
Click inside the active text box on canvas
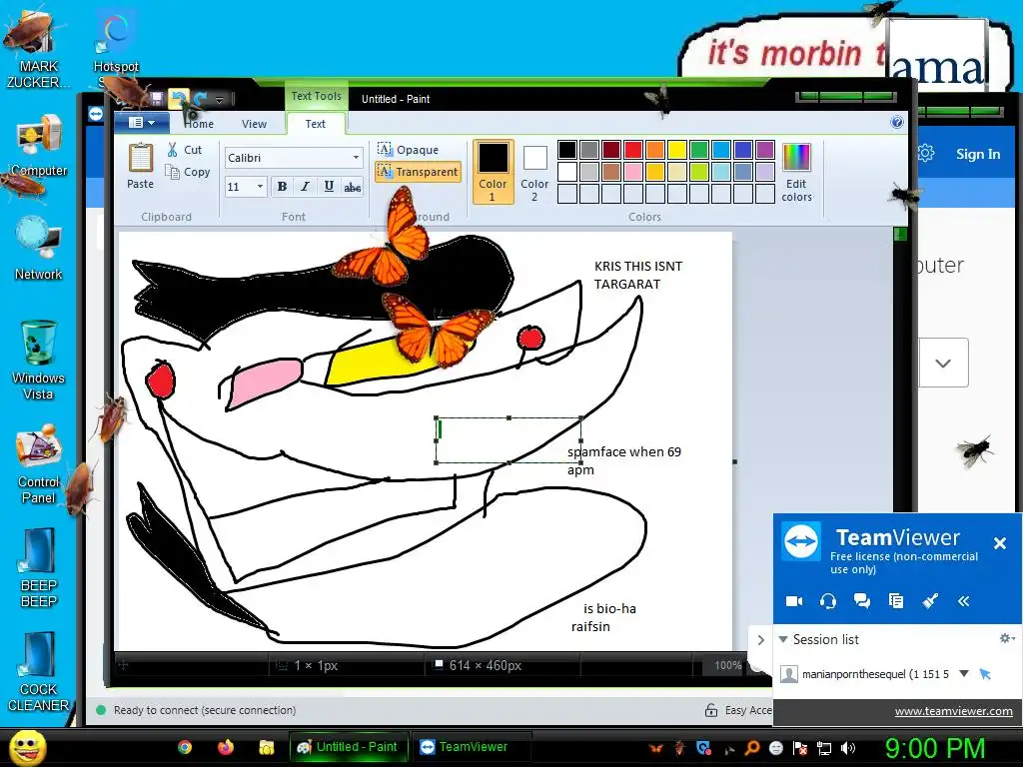(x=509, y=440)
